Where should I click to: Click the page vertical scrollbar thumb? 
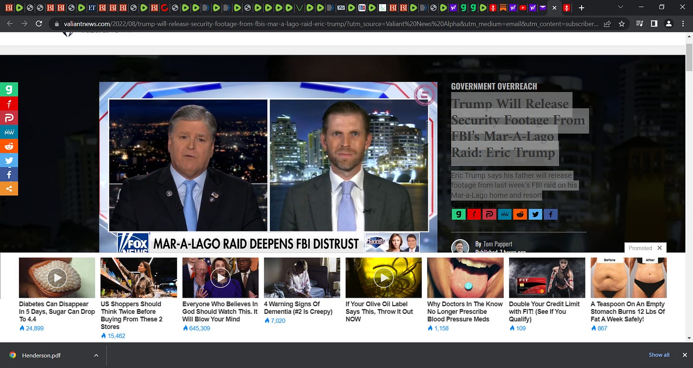click(689, 57)
